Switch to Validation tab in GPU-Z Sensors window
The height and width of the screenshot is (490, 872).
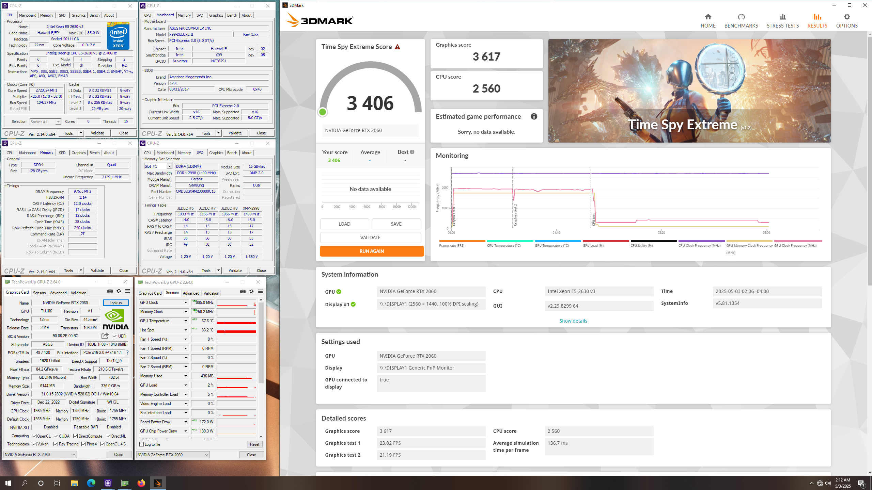[x=211, y=293]
